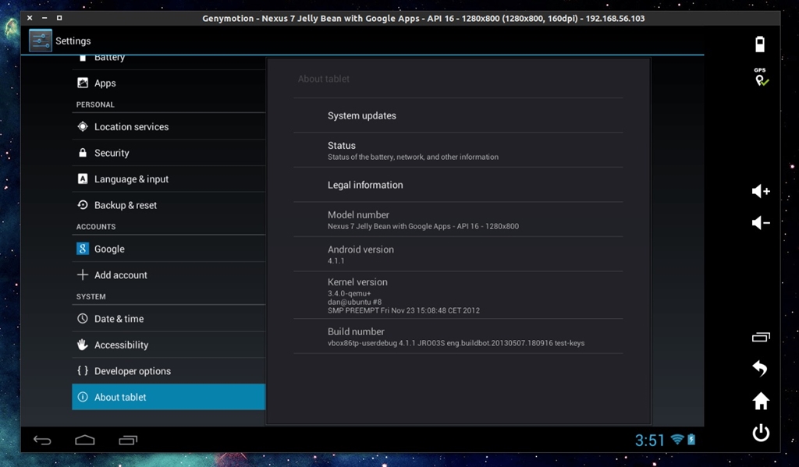
Task: Click the Accessibility hand icon
Action: tap(83, 345)
